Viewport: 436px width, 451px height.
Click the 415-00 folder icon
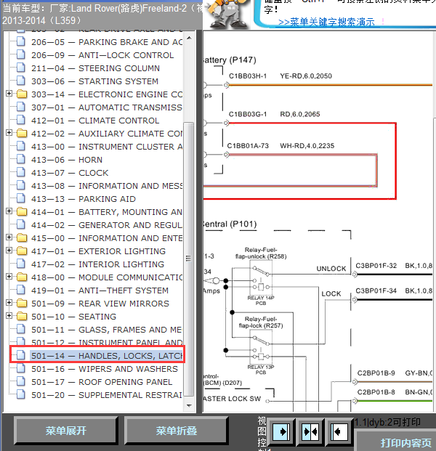point(22,238)
